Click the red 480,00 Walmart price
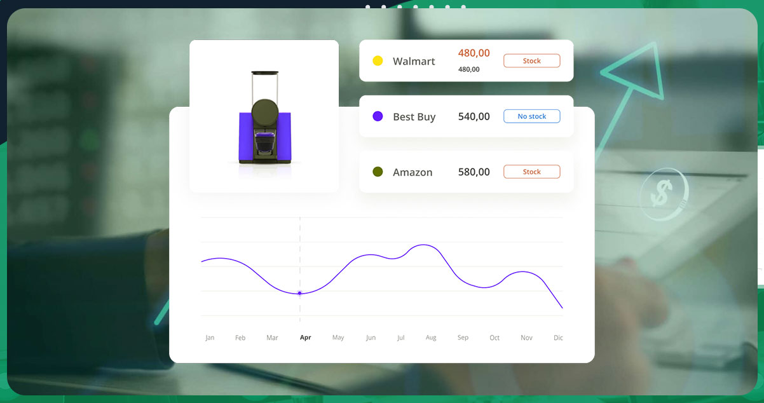Screen dimensions: 764x403 pos(474,53)
